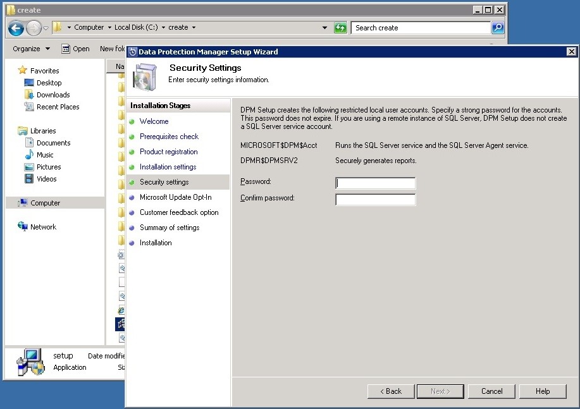Maximize the create Explorer window
The image size is (580, 409).
(488, 10)
